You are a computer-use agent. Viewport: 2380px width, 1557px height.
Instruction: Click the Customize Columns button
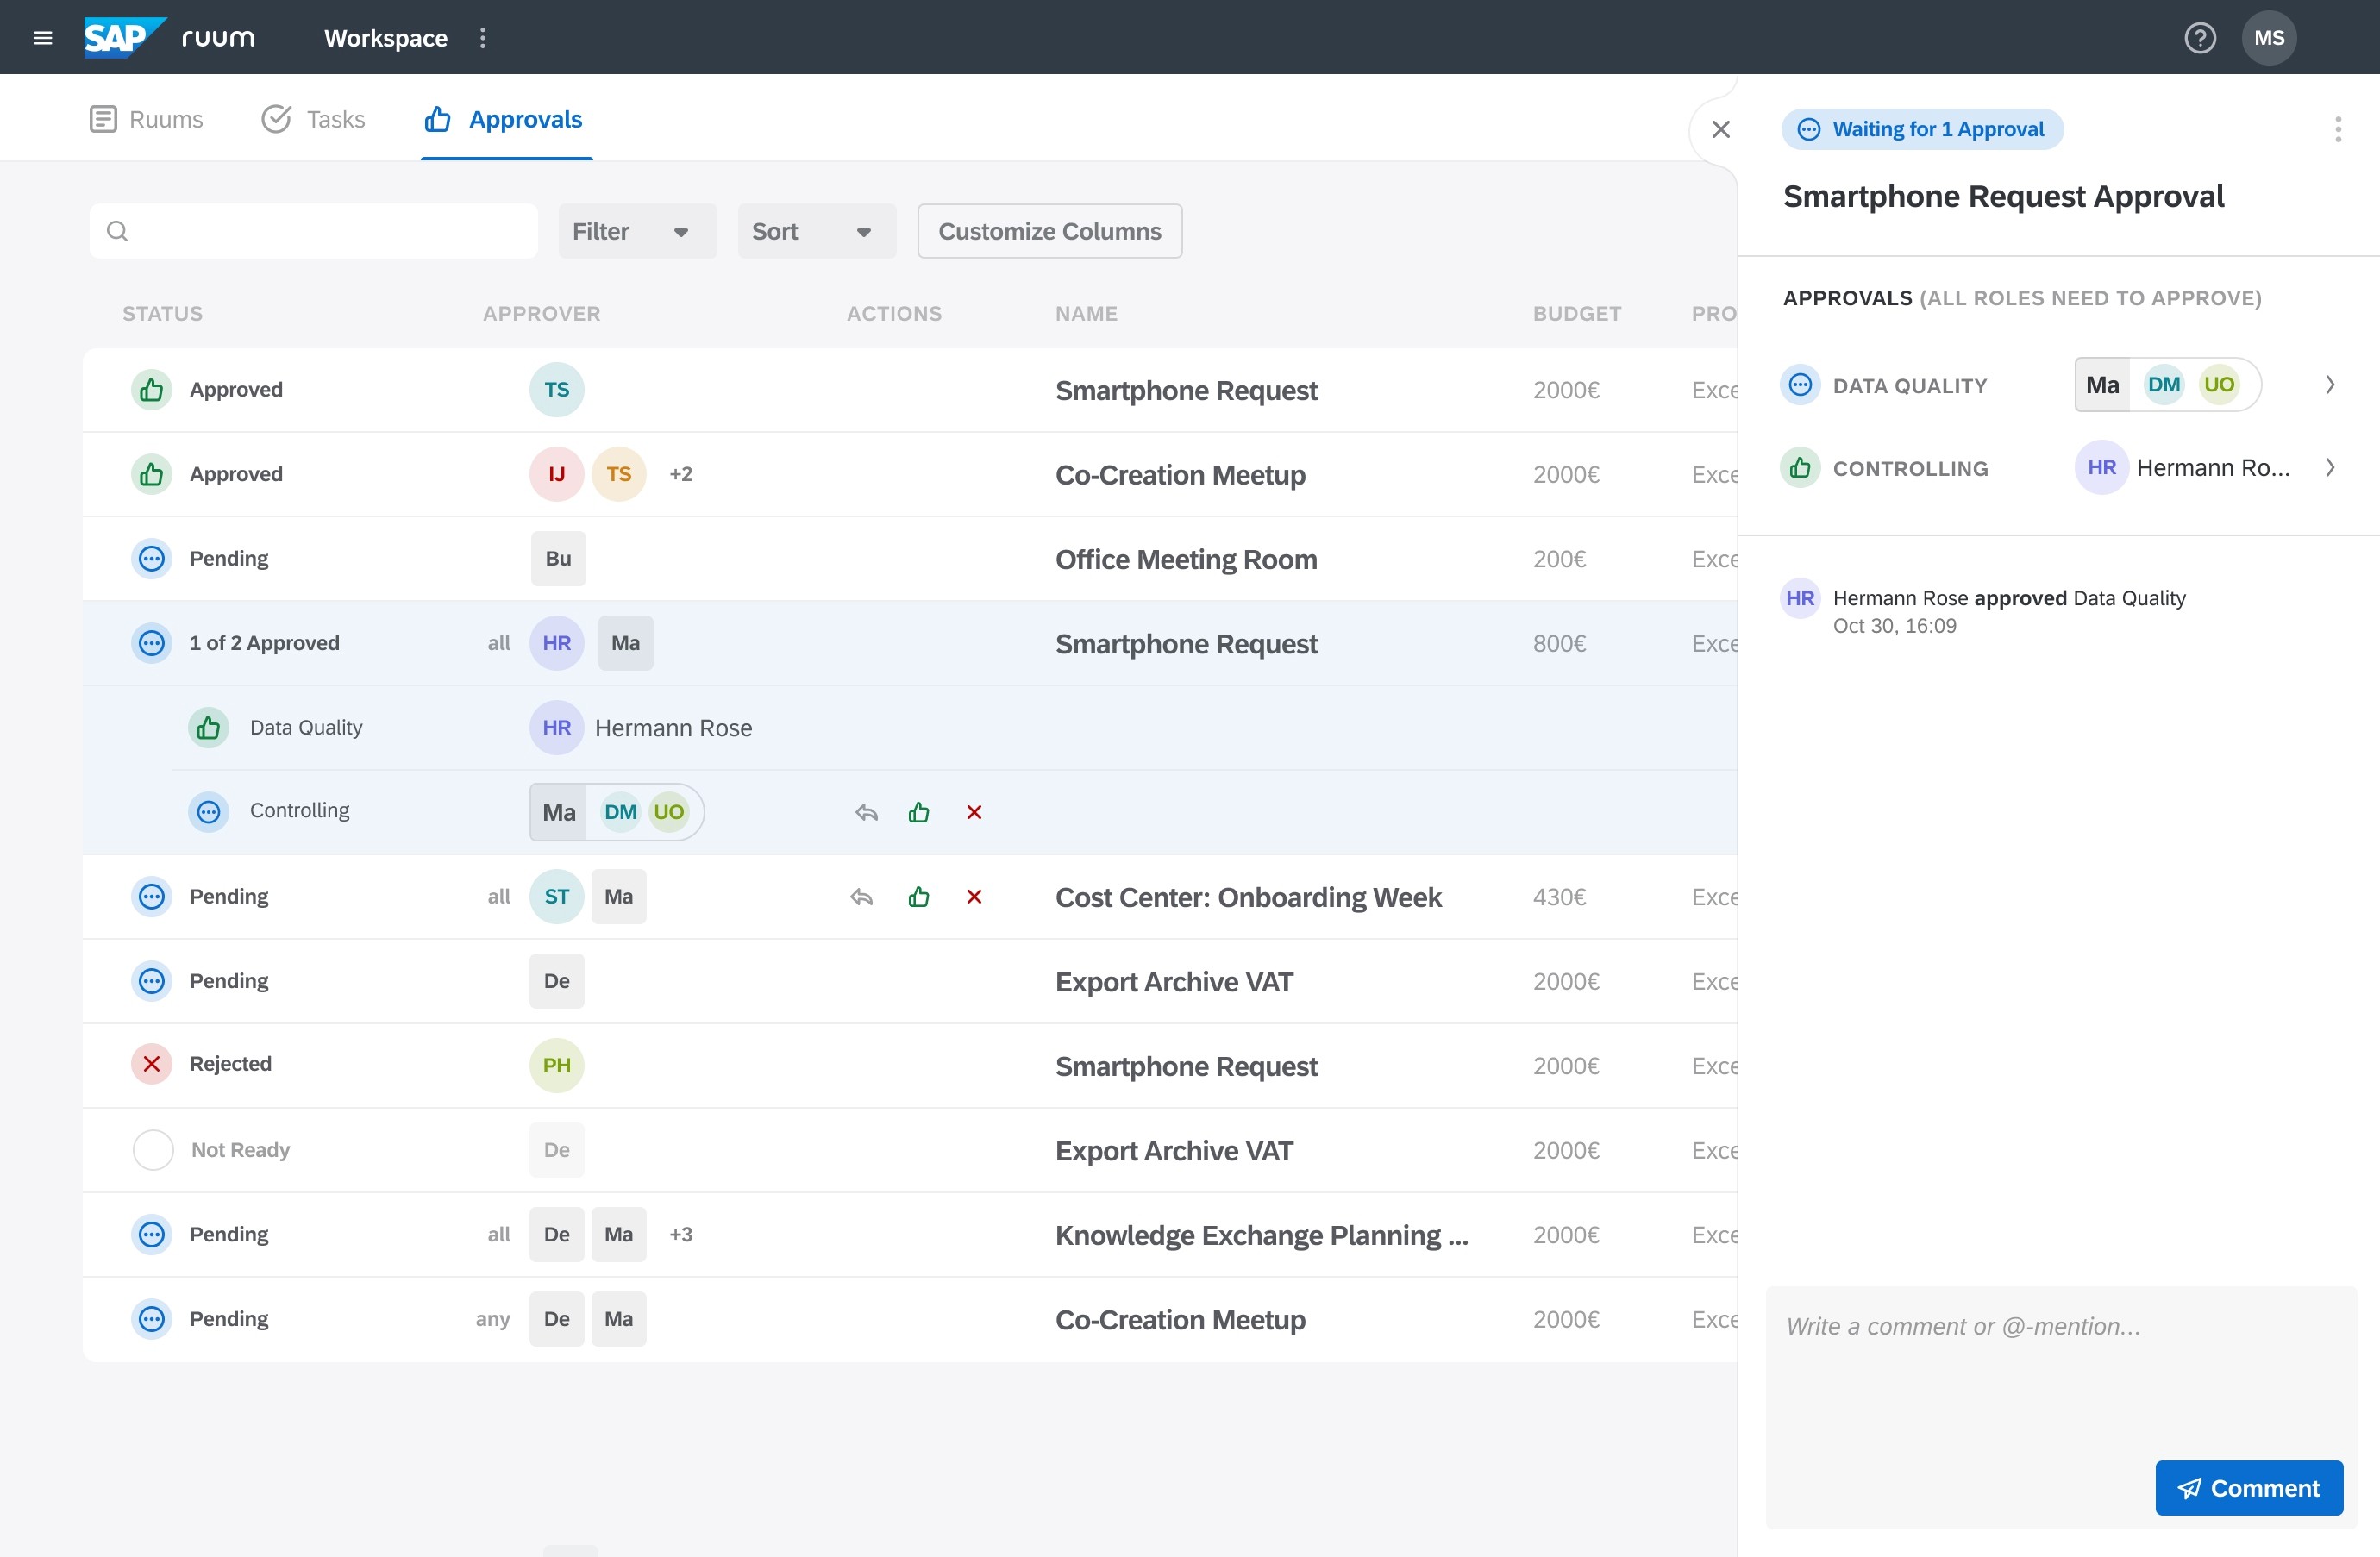[x=1049, y=231]
